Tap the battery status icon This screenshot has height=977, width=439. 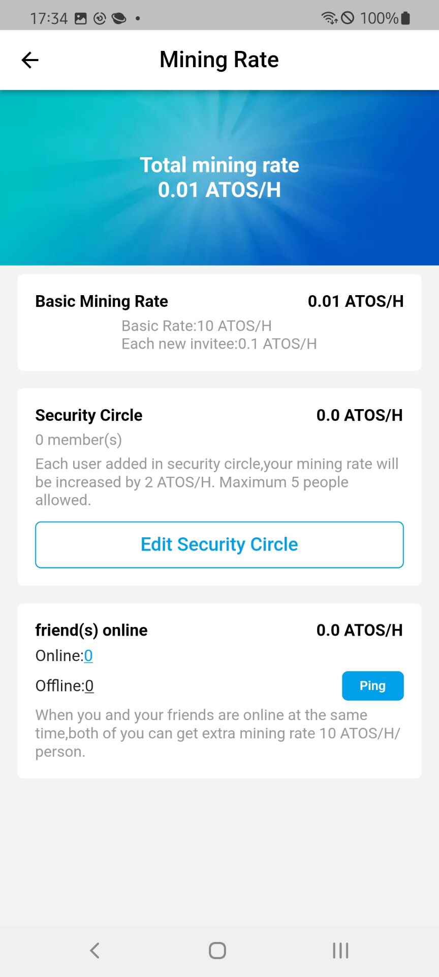(405, 18)
